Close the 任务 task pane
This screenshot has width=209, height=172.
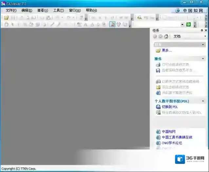click(205, 30)
